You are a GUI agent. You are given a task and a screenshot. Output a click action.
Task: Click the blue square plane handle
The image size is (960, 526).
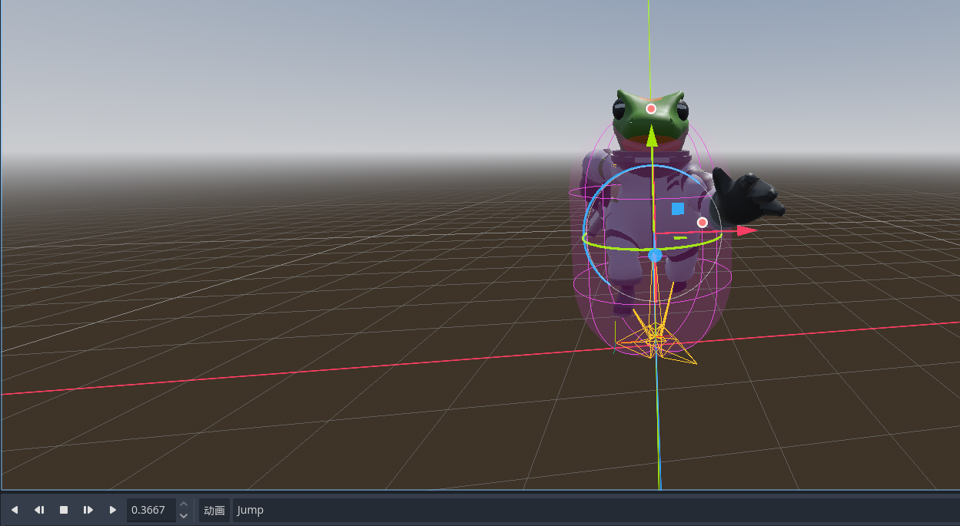click(x=678, y=209)
